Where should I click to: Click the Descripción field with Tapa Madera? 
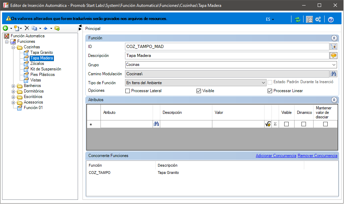(227, 56)
